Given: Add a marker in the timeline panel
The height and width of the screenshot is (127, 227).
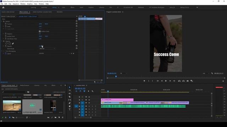Looking at the screenshot, I should click(88, 91).
